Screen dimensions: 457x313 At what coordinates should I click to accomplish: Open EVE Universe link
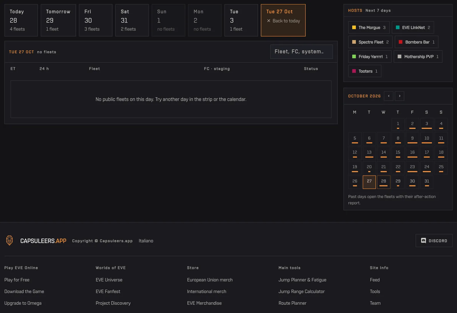(x=109, y=280)
